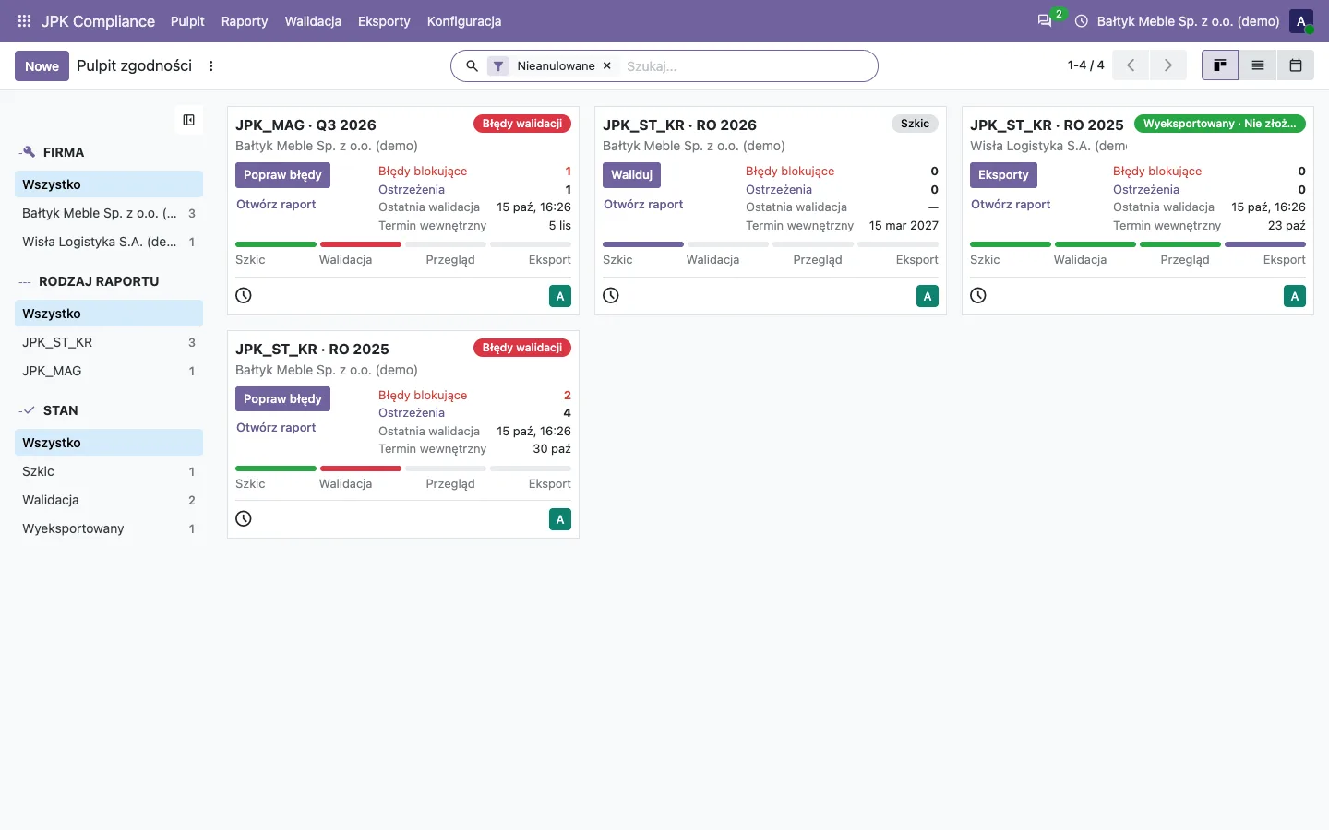
Task: Open the Pulpit menu
Action: click(187, 21)
